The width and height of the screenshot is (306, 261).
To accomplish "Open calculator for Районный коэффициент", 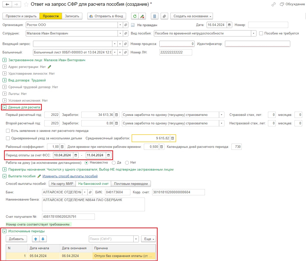I will click(x=62, y=147).
